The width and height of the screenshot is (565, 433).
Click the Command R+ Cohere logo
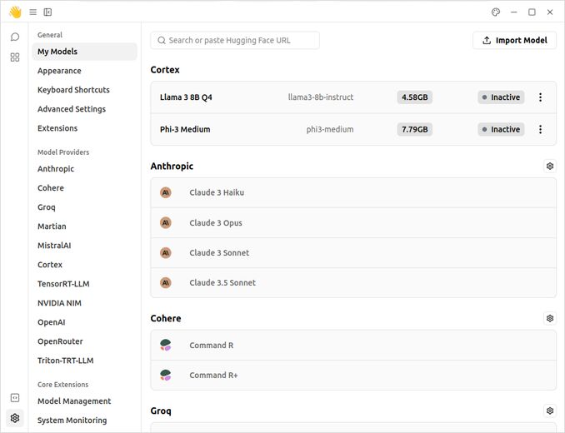pos(166,375)
